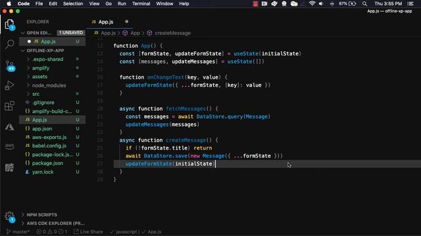Click the javascript status bar item
421x236 pixels.
point(124,231)
